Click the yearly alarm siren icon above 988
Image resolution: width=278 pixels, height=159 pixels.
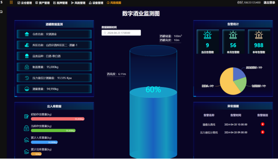(x=259, y=35)
